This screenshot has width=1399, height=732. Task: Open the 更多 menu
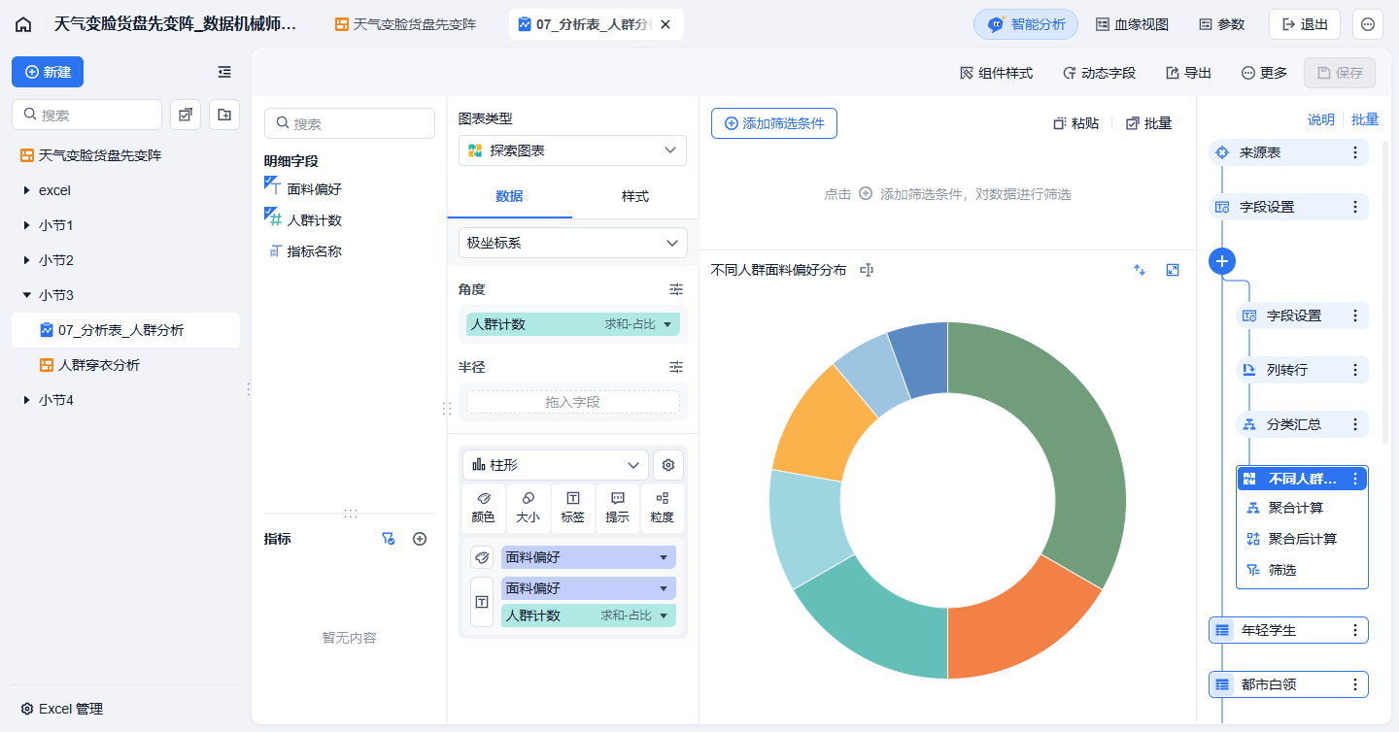1264,73
